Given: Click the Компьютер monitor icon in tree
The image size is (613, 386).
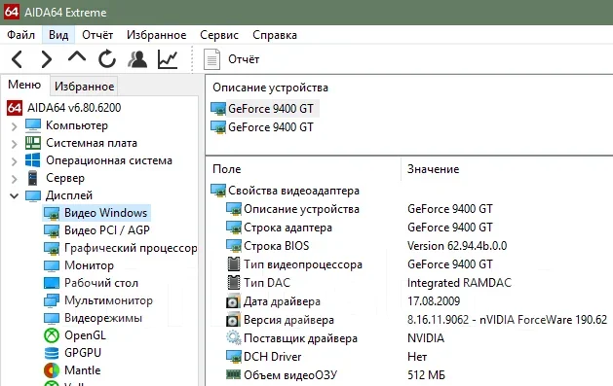Looking at the screenshot, I should [x=33, y=125].
